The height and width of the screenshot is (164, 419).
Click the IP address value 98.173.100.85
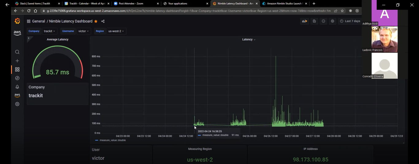pyautogui.click(x=310, y=159)
